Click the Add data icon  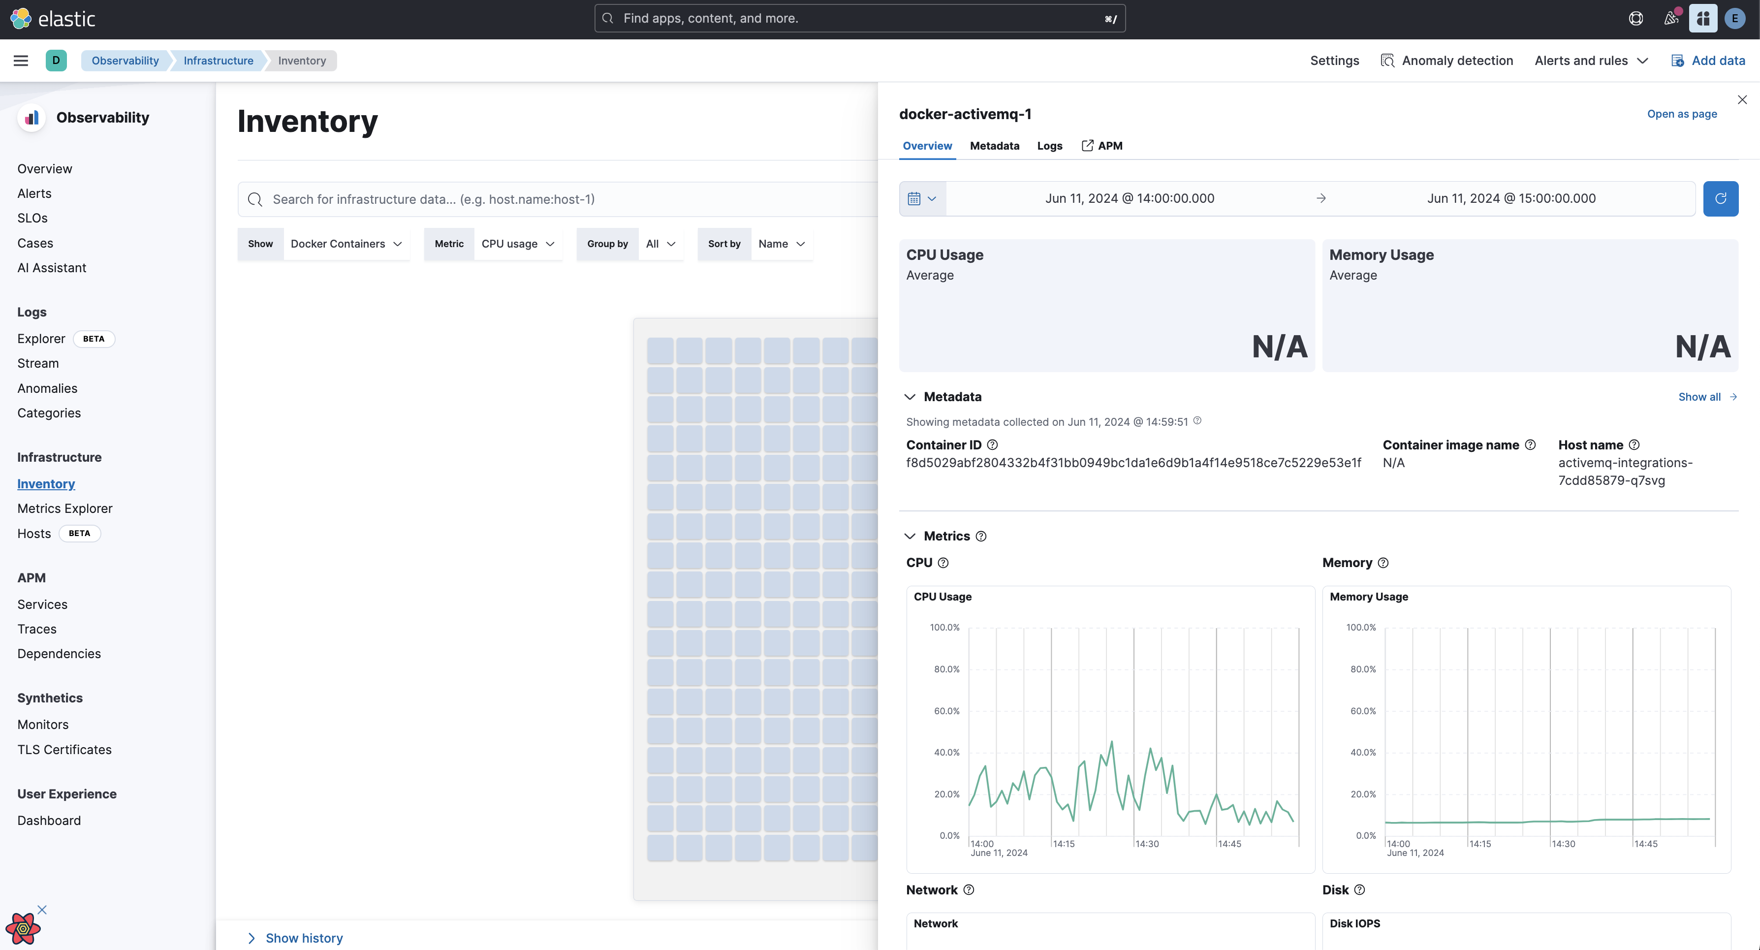[x=1677, y=61]
